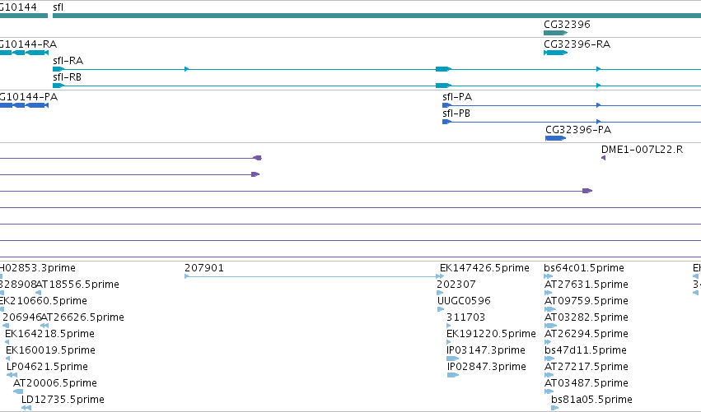701x412 pixels.
Task: Select the AT26294.5prime label
Action: (x=587, y=334)
